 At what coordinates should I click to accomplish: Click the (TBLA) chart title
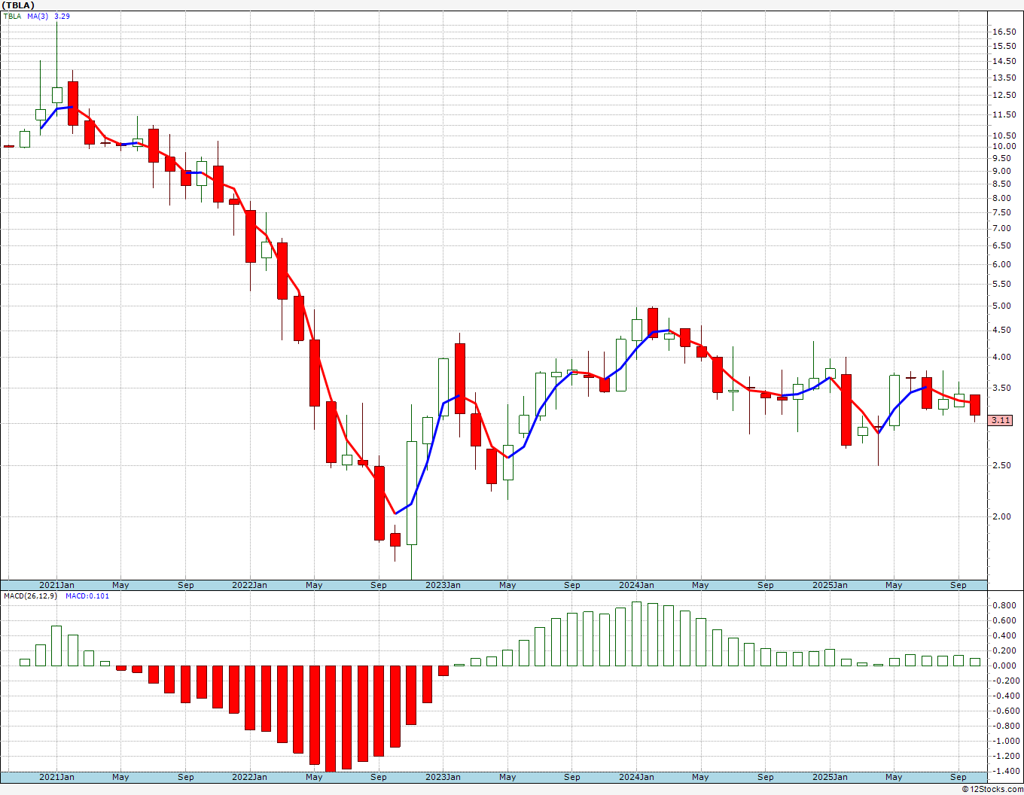[x=18, y=5]
